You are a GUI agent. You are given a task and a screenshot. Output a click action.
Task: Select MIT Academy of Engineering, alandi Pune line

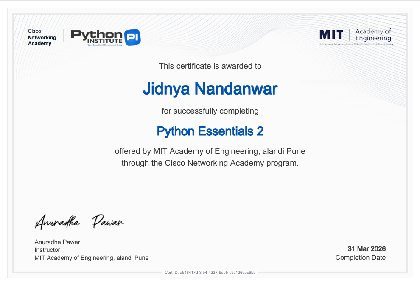pos(92,258)
